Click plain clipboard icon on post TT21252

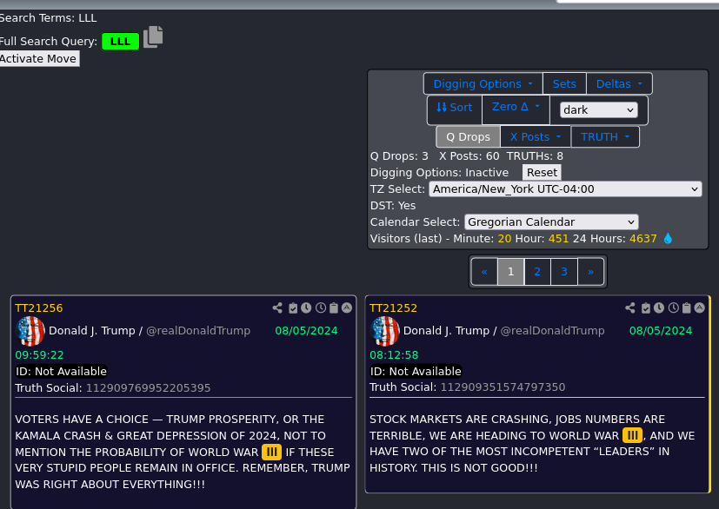coord(687,307)
